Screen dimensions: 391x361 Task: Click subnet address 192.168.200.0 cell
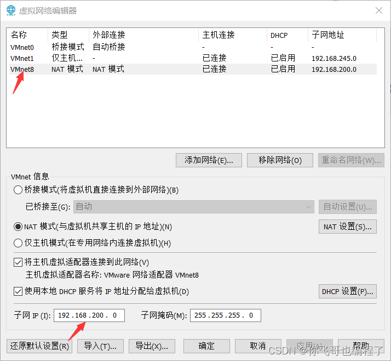pyautogui.click(x=334, y=70)
